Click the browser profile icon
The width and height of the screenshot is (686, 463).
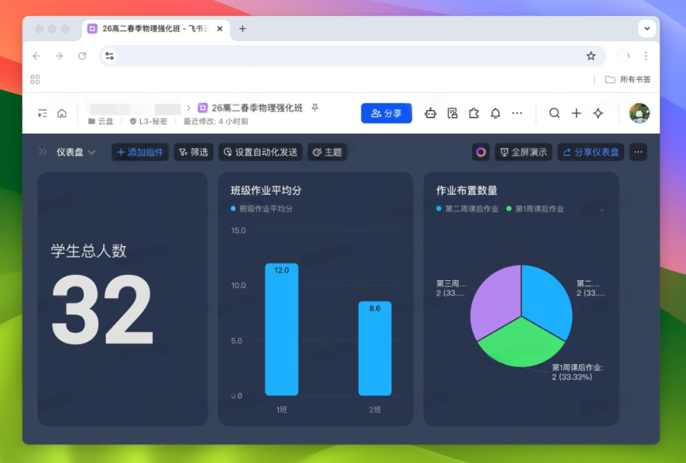click(623, 56)
